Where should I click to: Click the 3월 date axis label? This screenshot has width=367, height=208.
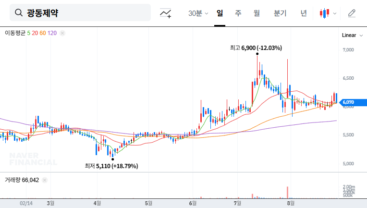[50, 203]
